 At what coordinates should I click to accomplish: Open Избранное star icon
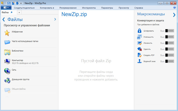point(7,33)
